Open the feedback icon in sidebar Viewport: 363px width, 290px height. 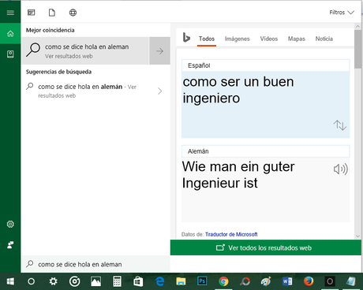tap(10, 245)
